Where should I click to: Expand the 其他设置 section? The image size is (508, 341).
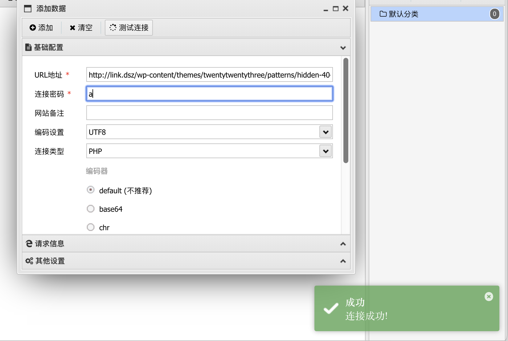click(x=343, y=261)
